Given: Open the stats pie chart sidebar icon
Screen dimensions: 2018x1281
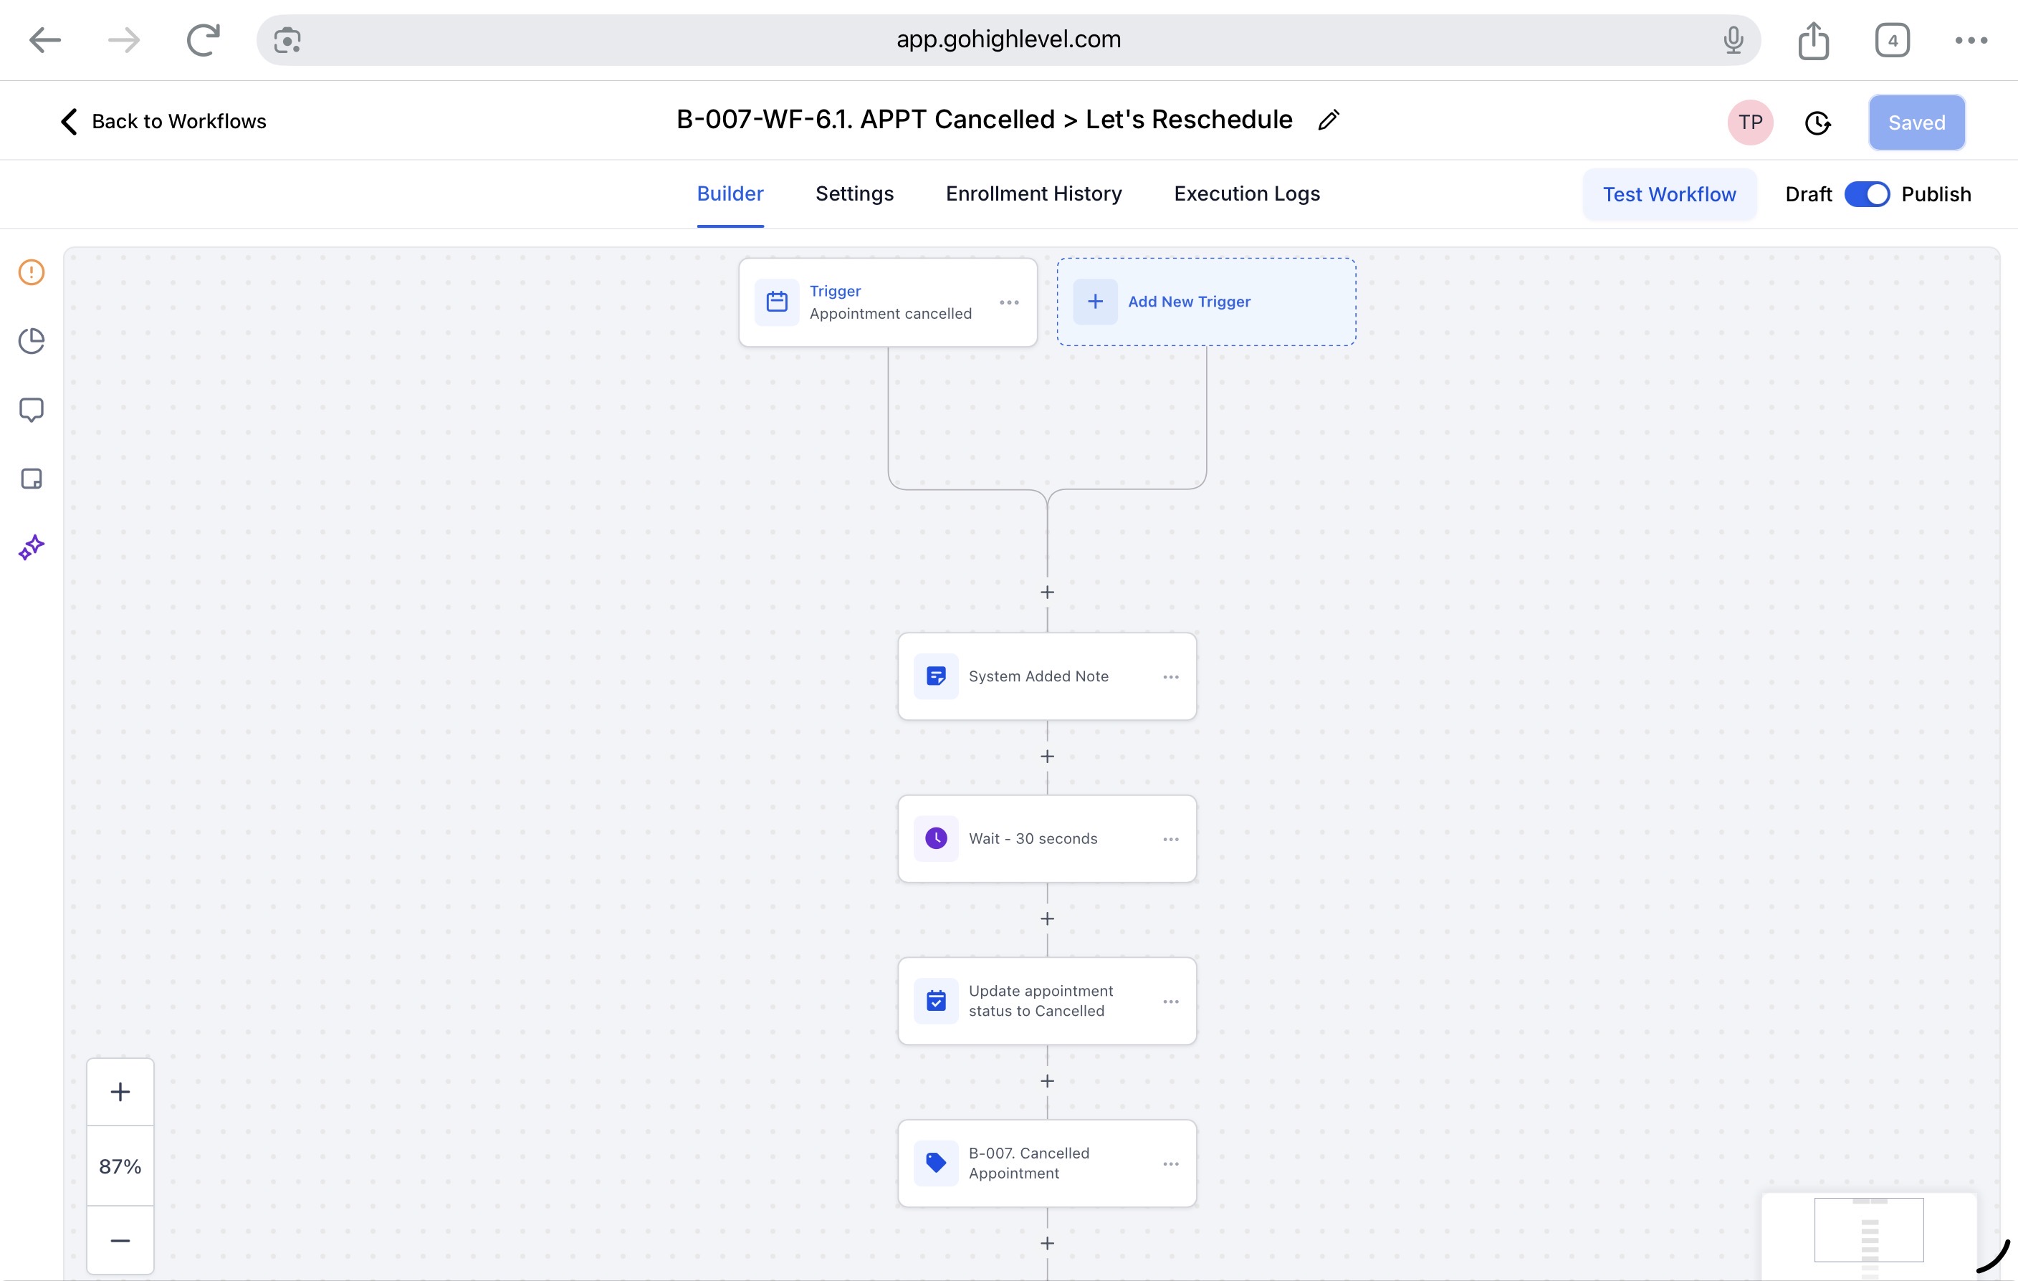Looking at the screenshot, I should (x=31, y=341).
